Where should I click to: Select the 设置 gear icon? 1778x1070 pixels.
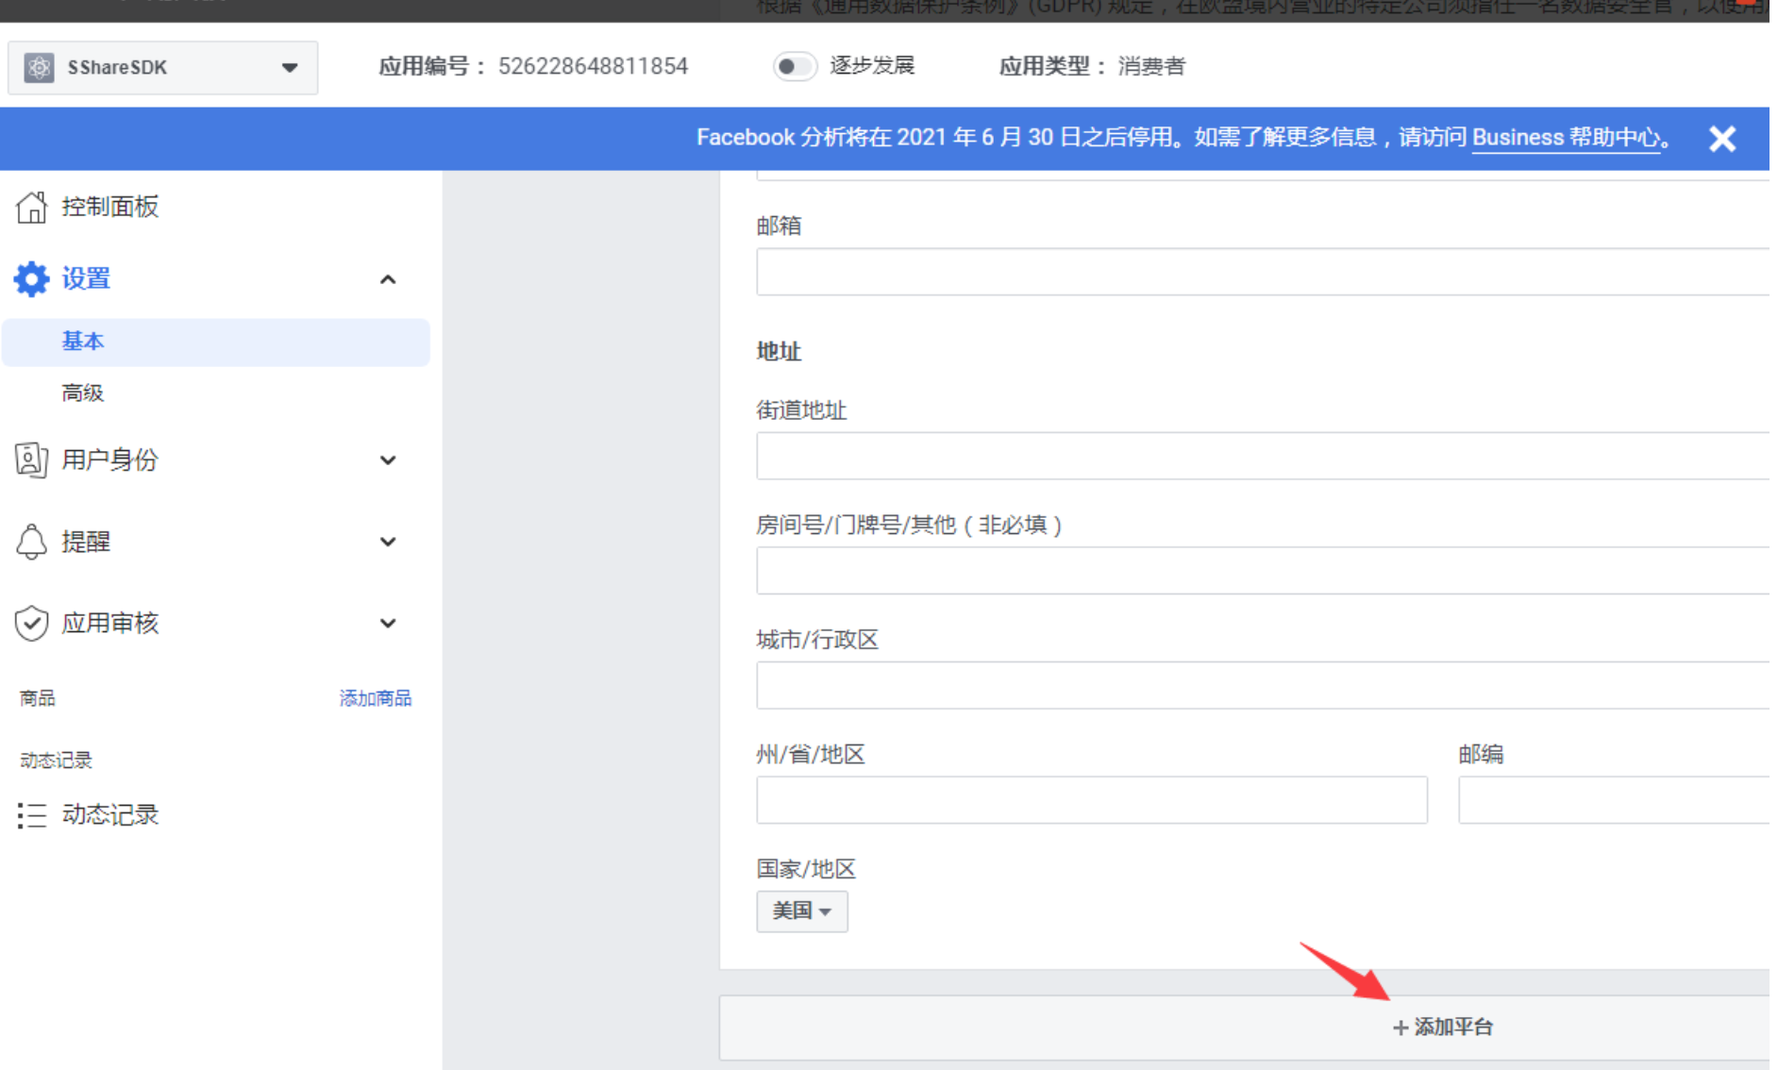31,278
